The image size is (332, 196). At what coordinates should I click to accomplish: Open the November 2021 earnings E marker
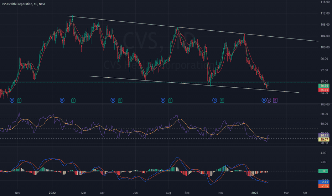point(19,100)
